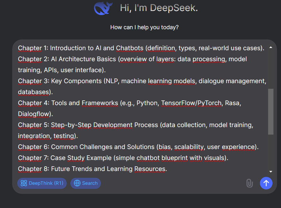
Task: Click the text box scrollbar thumb
Action: [x=271, y=112]
